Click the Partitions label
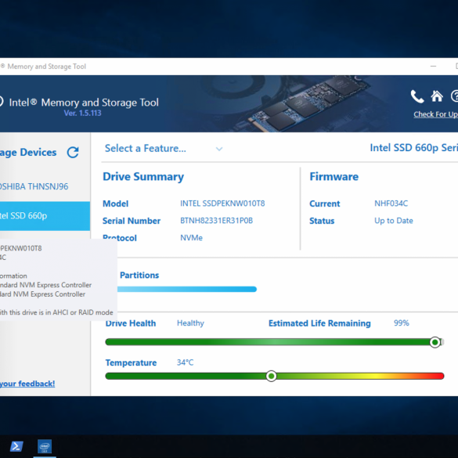The width and height of the screenshot is (458, 458). [139, 275]
